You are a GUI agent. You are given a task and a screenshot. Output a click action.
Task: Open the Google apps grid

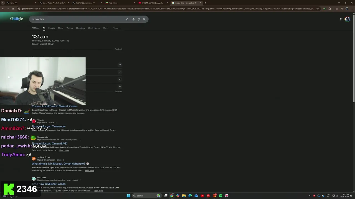(x=341, y=19)
